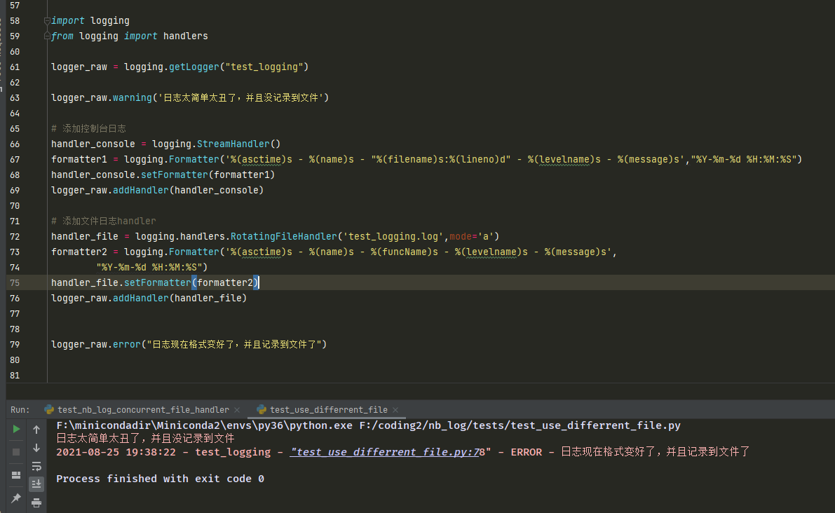
Task: Close the test_nb_log_concurrent_file_handler run tab
Action: (x=237, y=410)
